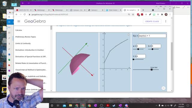Open Steam in taskbar

(x=114, y=105)
